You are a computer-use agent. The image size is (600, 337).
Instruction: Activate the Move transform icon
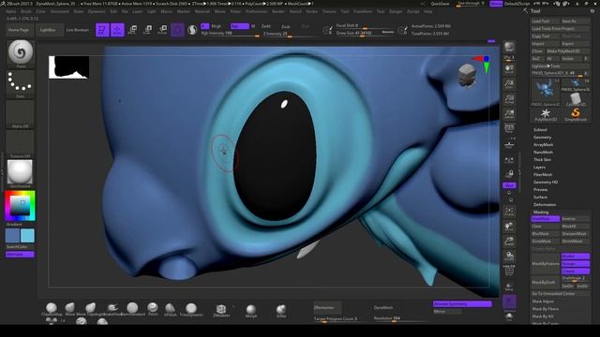132,30
